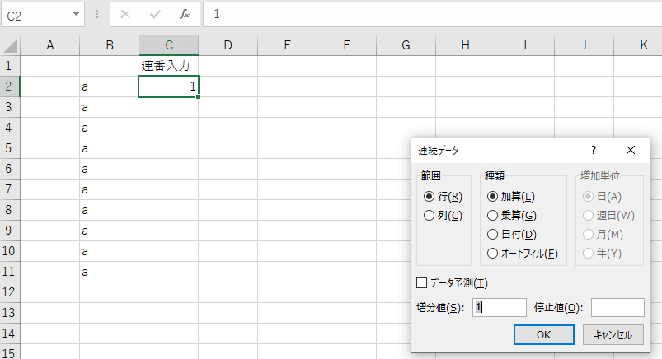Screen dimensions: 662x359
Task: Select column C header
Action: [x=168, y=46]
